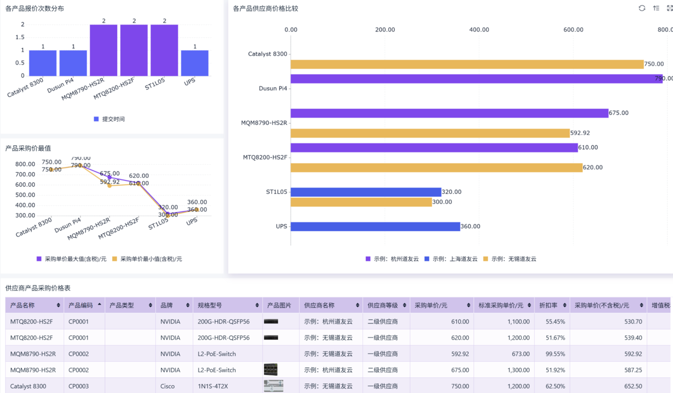Viewport: 673px width, 393px height.
Task: Click the 产品类型 column header
Action: coord(122,306)
